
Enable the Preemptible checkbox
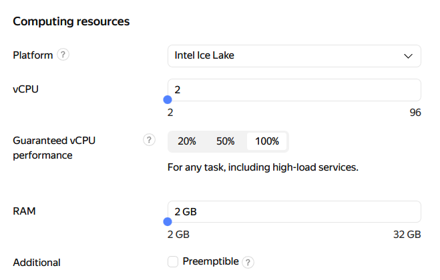coord(173,262)
